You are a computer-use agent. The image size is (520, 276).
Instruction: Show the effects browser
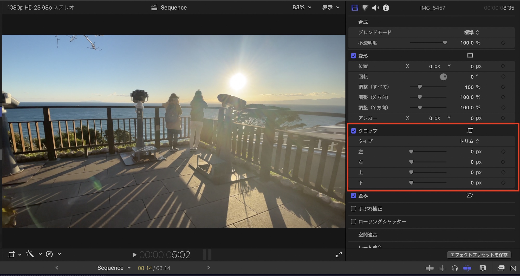[501, 268]
